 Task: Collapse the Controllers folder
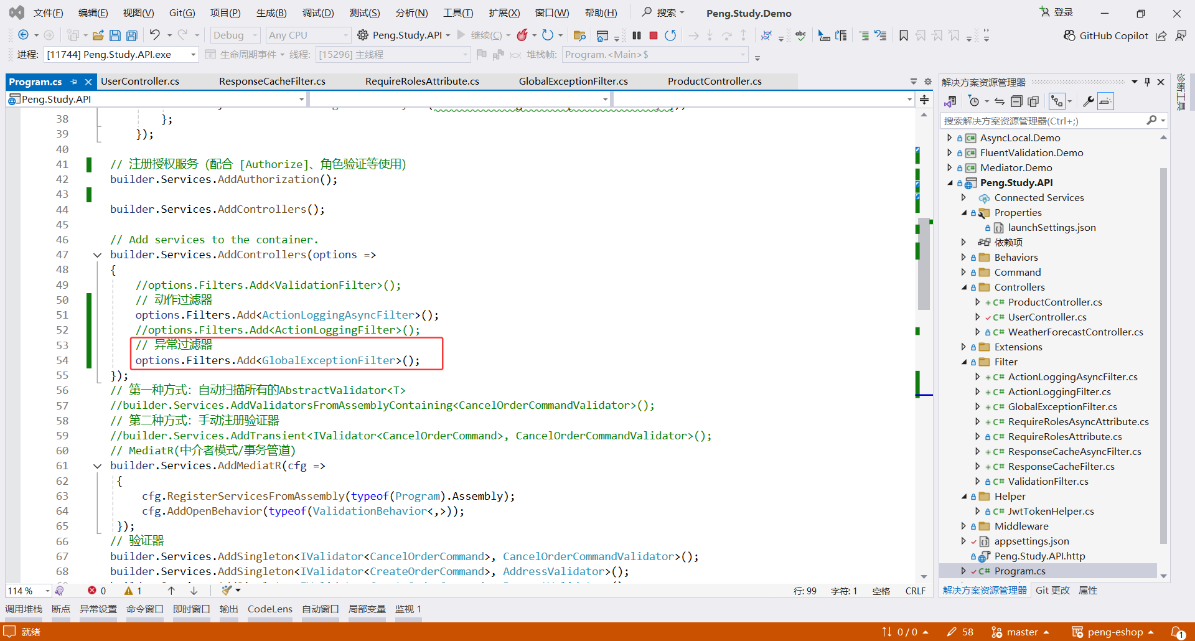coord(964,288)
